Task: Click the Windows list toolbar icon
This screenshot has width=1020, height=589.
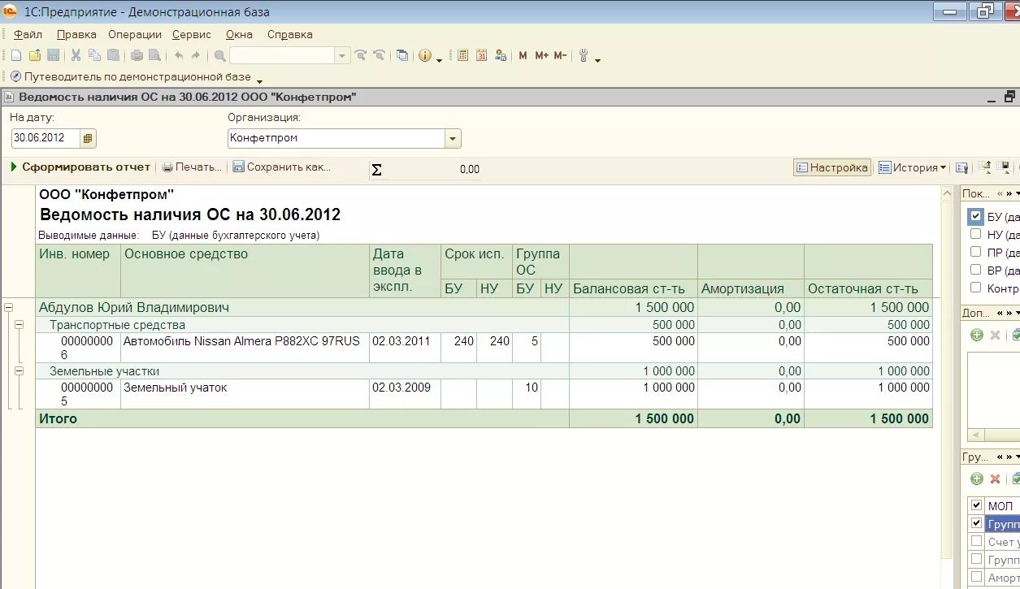Action: (402, 56)
